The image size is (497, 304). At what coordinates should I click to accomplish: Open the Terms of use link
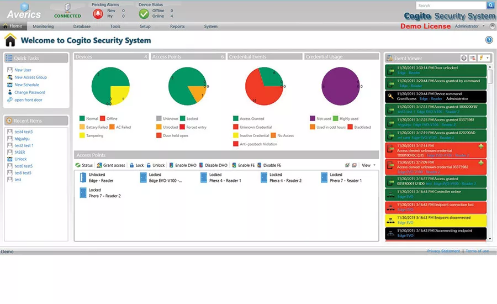pyautogui.click(x=477, y=251)
